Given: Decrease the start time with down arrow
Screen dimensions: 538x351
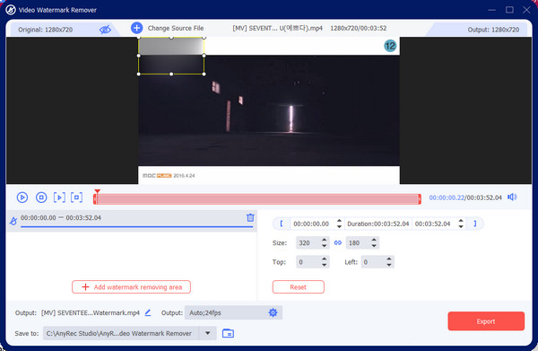Looking at the screenshot, I should (339, 227).
